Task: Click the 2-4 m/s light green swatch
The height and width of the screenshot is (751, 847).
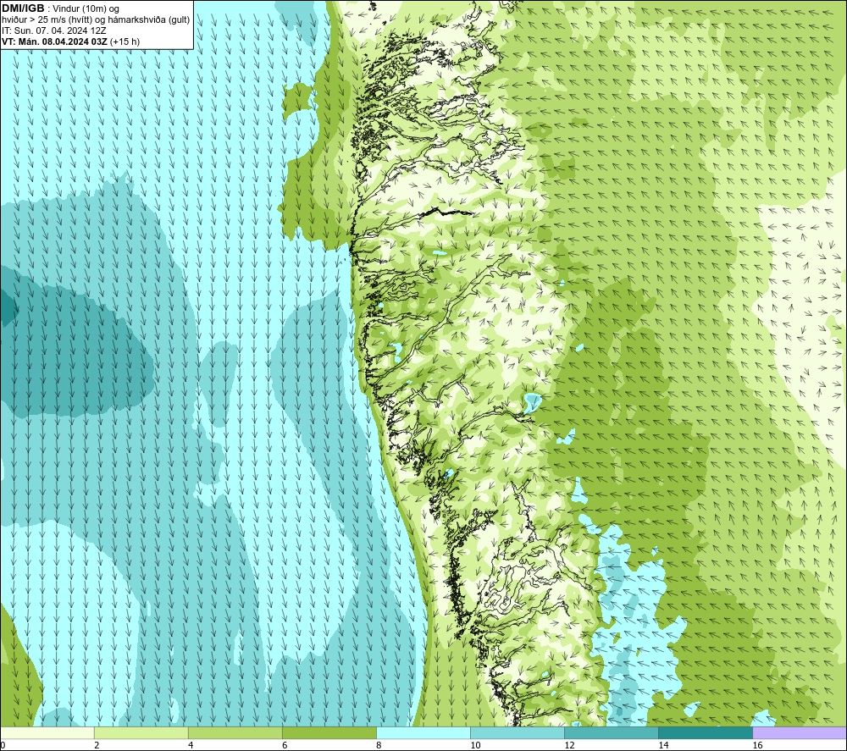Action: 141,732
